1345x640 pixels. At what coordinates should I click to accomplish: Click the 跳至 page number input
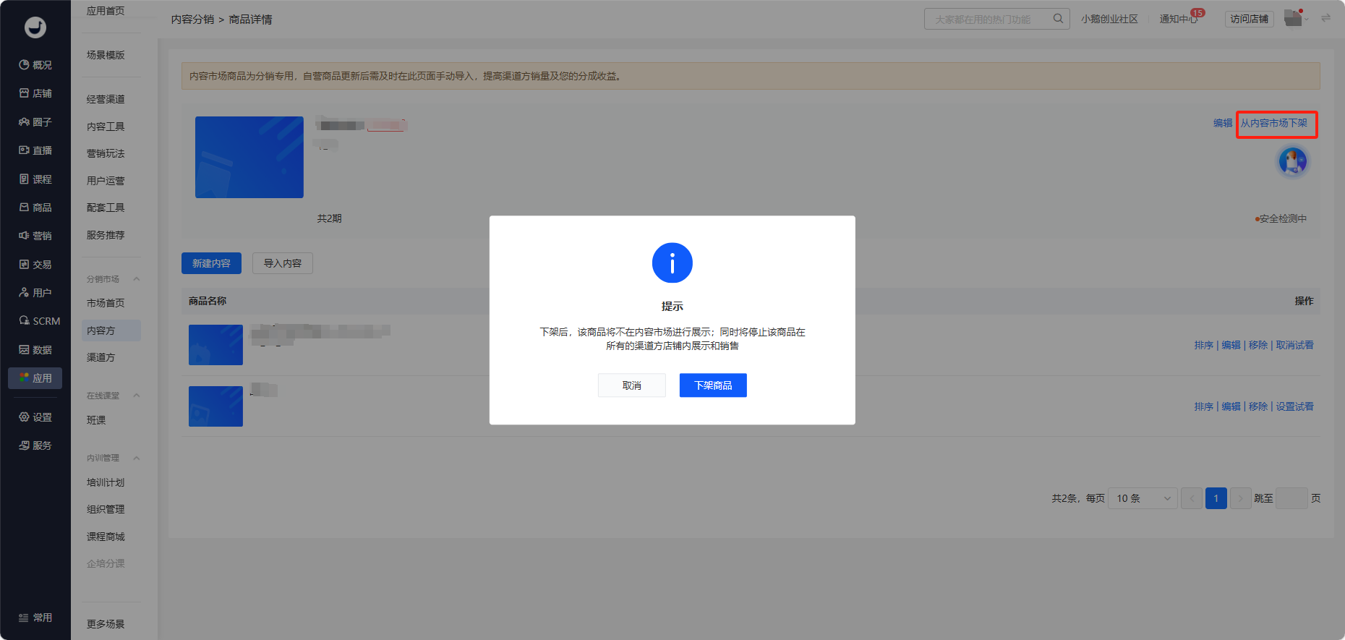pos(1292,498)
